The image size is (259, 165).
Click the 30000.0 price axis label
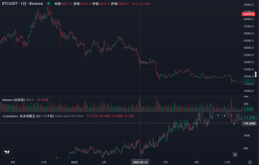pyautogui.click(x=249, y=62)
